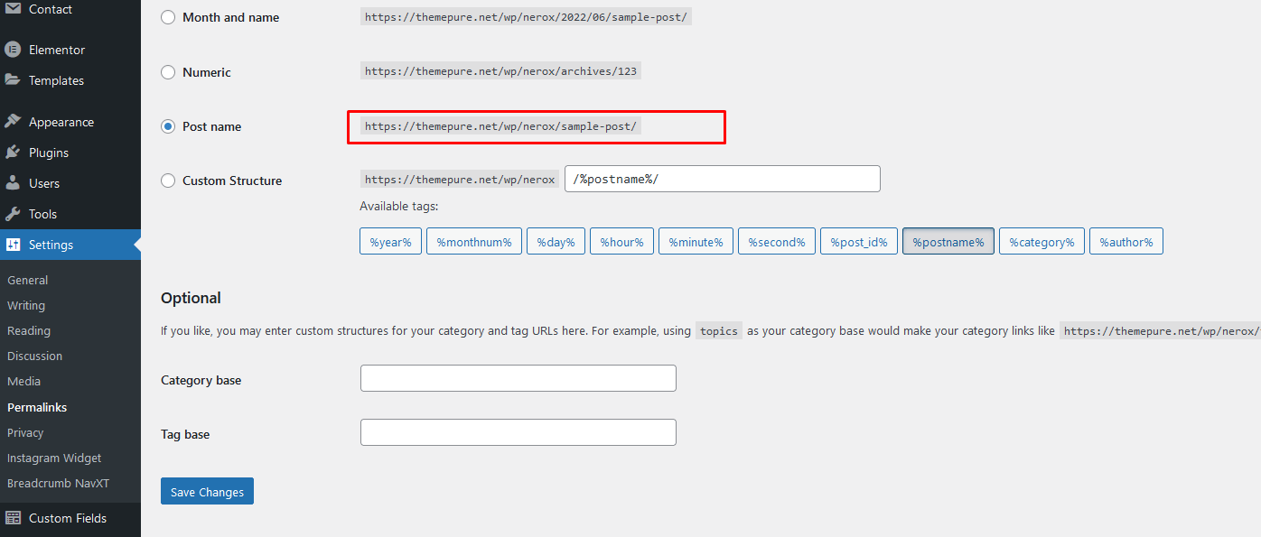Click the Category base input field
The height and width of the screenshot is (537, 1261).
pyautogui.click(x=518, y=378)
